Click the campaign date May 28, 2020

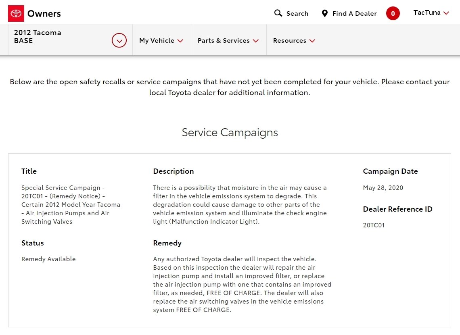(383, 187)
